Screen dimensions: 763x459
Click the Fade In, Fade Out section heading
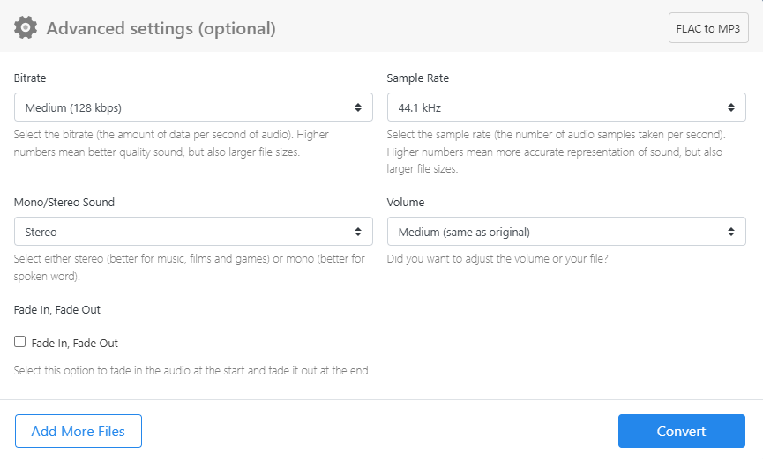pos(57,310)
